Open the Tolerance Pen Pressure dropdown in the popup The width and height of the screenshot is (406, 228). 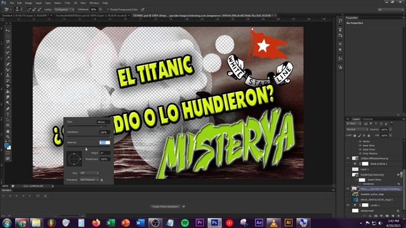(x=89, y=180)
